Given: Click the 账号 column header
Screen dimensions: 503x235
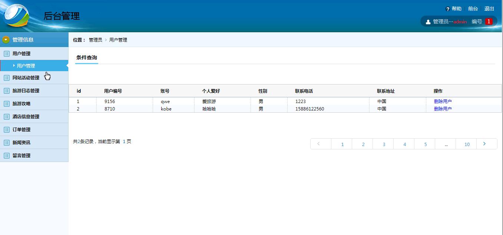Looking at the screenshot, I should 165,91.
